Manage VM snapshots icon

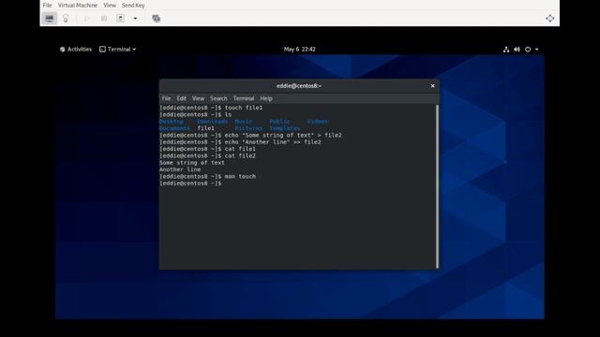point(157,19)
